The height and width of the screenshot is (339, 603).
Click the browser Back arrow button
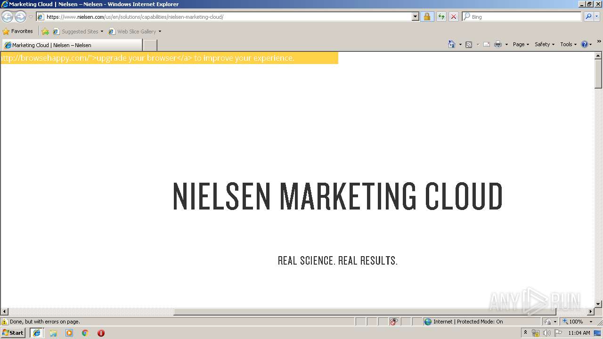coord(7,17)
